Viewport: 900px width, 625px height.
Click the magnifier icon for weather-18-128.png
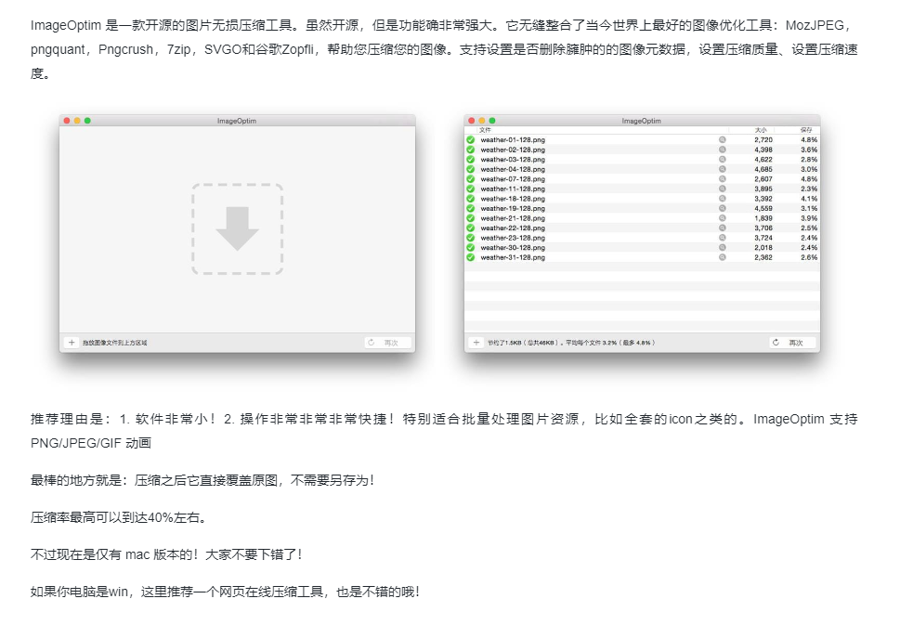click(x=722, y=199)
